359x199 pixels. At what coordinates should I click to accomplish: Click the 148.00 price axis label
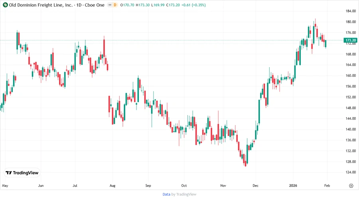351,108
